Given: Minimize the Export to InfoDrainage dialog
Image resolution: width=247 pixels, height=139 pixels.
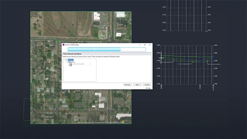Looking at the screenshot, I should point(139,45).
